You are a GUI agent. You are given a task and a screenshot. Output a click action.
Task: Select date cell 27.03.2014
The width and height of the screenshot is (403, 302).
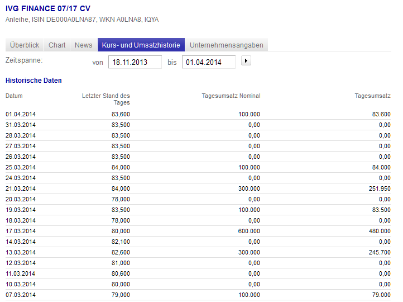coord(21,146)
